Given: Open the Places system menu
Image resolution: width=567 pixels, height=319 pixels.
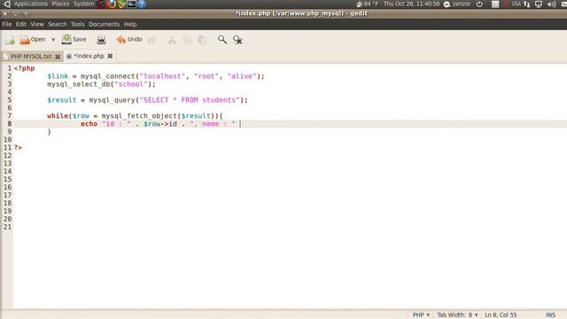Looking at the screenshot, I should (60, 4).
